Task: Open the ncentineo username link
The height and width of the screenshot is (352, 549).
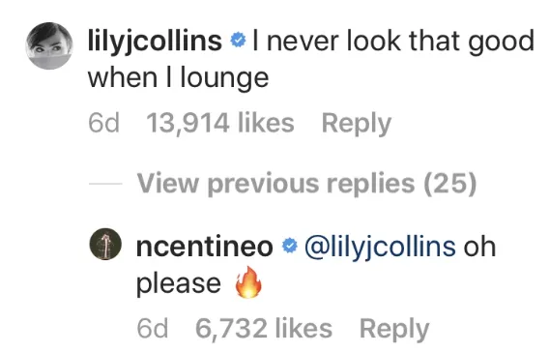Action: (205, 247)
